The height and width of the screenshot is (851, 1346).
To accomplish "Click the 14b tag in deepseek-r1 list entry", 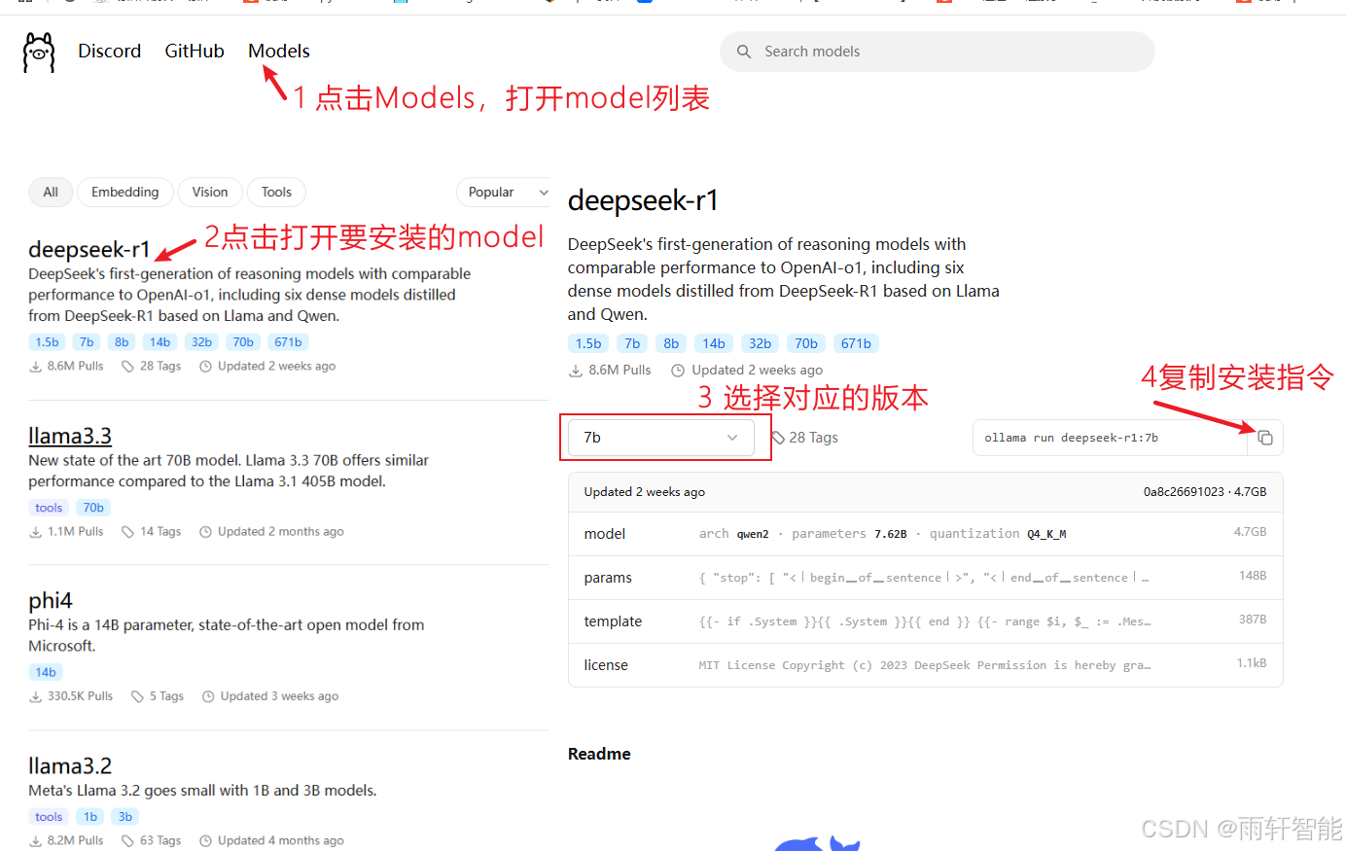I will coord(160,341).
